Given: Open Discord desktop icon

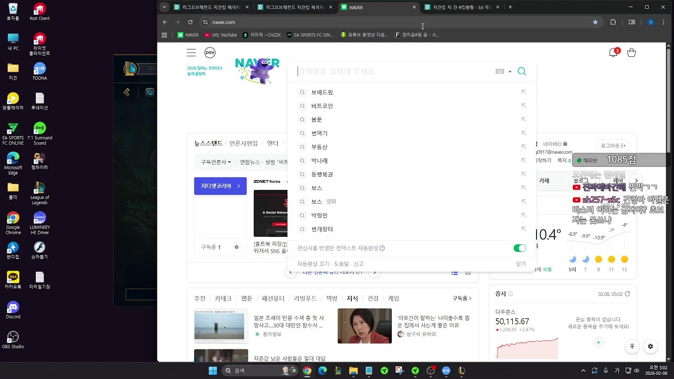Looking at the screenshot, I should [x=13, y=310].
